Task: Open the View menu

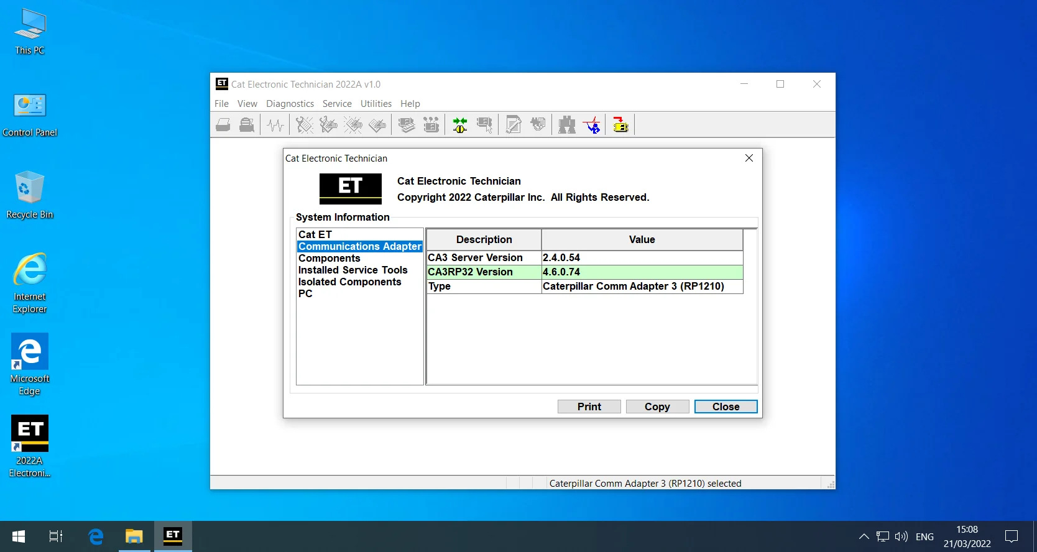Action: coord(247,104)
